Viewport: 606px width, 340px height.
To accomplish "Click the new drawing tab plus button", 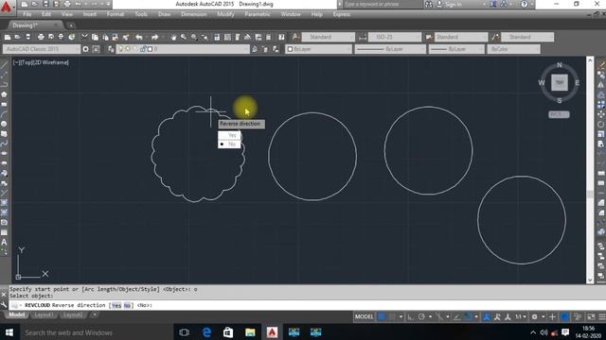I will [x=71, y=25].
